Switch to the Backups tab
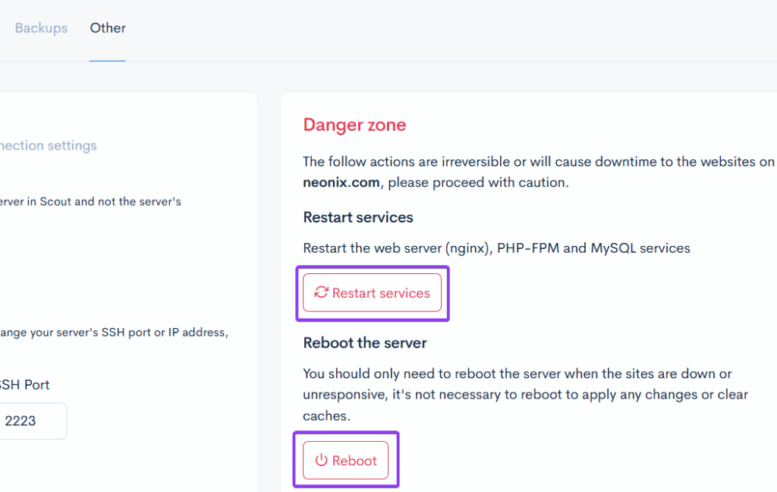Screen dimensions: 777x492 tap(41, 28)
